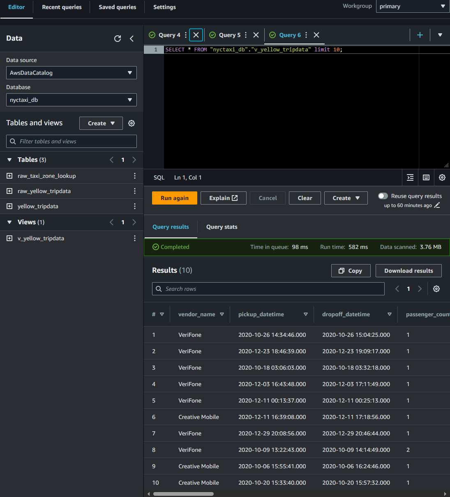Go to previous Tables page
The height and width of the screenshot is (497, 450).
point(111,160)
